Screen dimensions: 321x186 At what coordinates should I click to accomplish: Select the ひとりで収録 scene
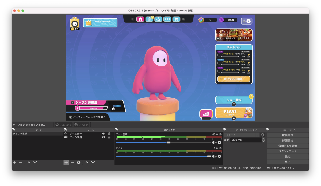coord(37,134)
